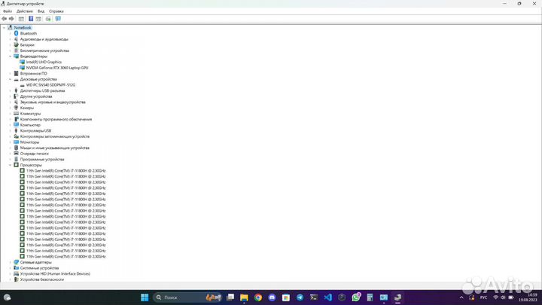Open Visual Studio Code from the taskbar

coord(329,297)
